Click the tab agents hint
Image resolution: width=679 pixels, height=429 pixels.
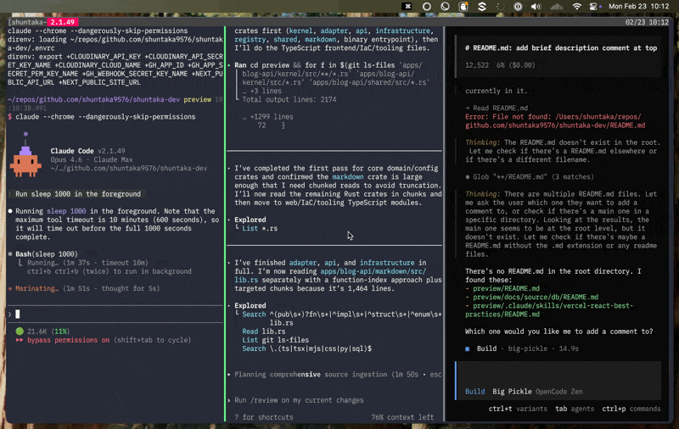click(x=575, y=409)
